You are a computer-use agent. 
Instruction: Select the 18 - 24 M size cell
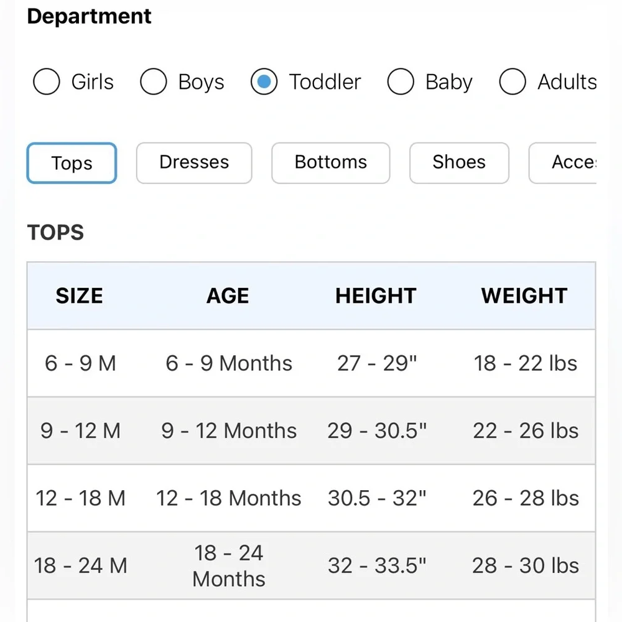point(80,565)
